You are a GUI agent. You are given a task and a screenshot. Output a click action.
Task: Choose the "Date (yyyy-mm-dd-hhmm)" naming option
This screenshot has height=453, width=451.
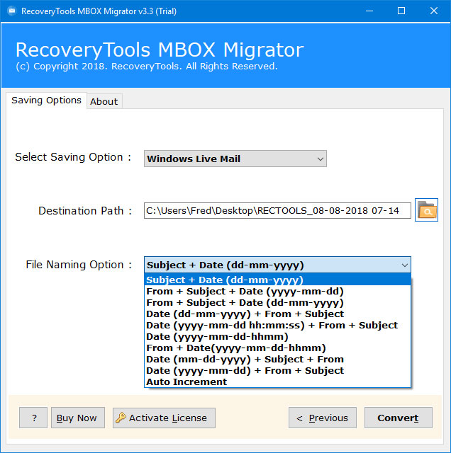pyautogui.click(x=277, y=337)
